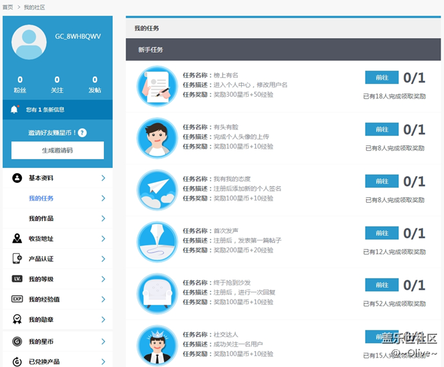
Task: Click the 粉丝 follower count
Action: coord(20,85)
